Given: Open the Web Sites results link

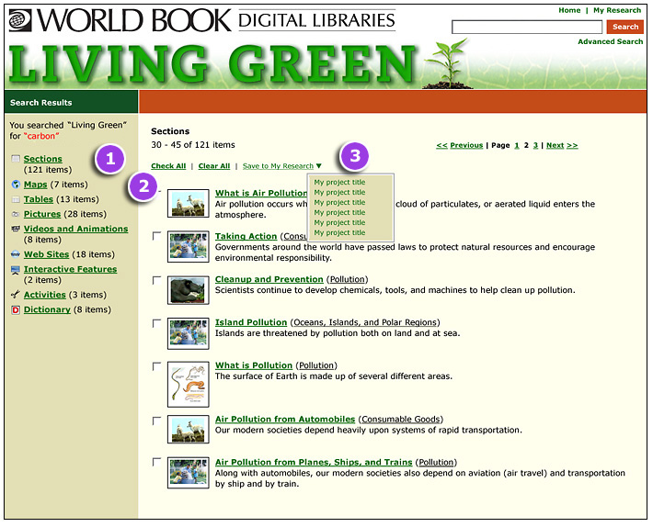Looking at the screenshot, I should tap(46, 254).
